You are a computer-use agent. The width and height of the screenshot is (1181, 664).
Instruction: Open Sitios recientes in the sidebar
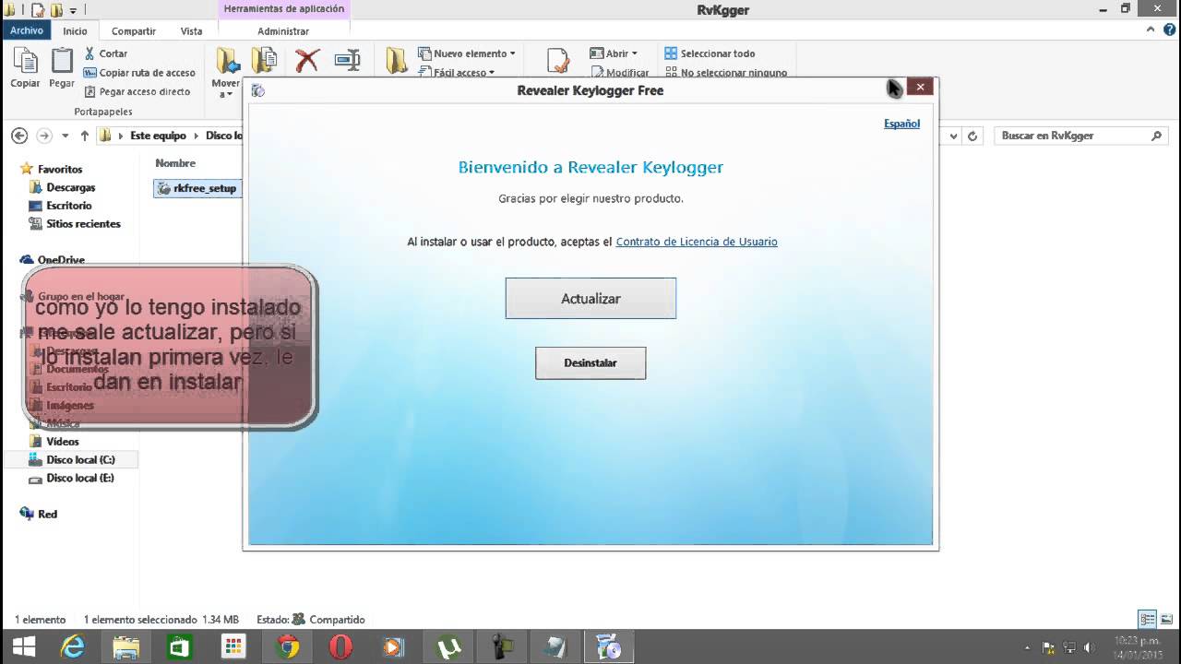[x=83, y=224]
